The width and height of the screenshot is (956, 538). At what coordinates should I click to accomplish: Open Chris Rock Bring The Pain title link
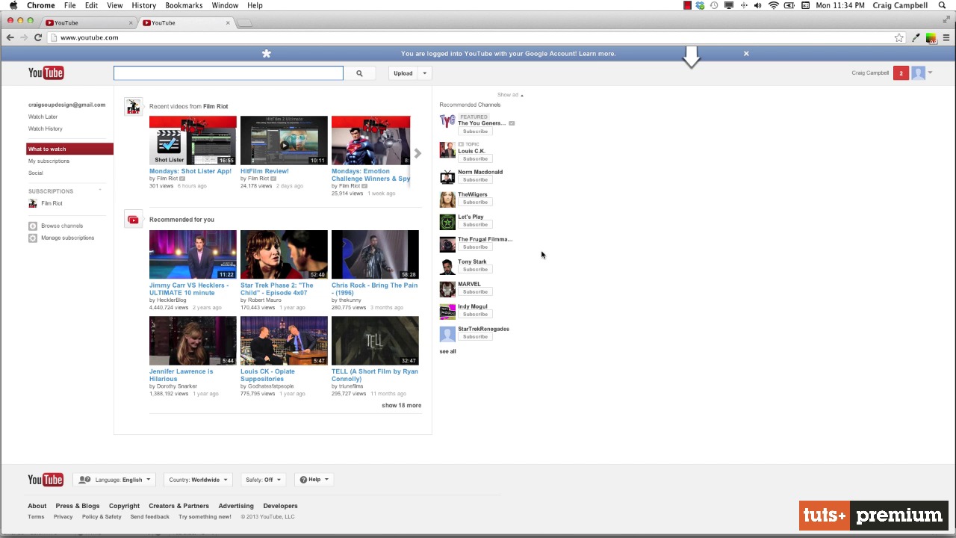(x=374, y=289)
